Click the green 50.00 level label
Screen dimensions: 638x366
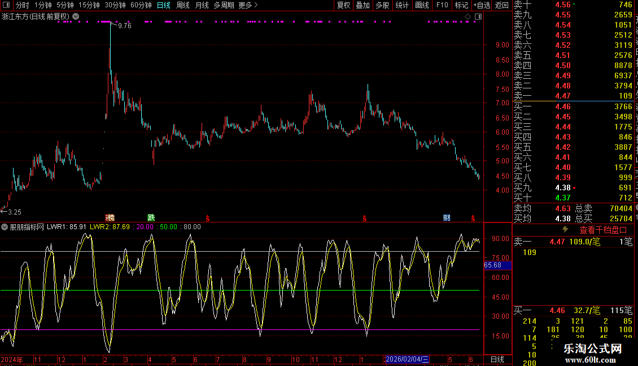[x=168, y=227]
